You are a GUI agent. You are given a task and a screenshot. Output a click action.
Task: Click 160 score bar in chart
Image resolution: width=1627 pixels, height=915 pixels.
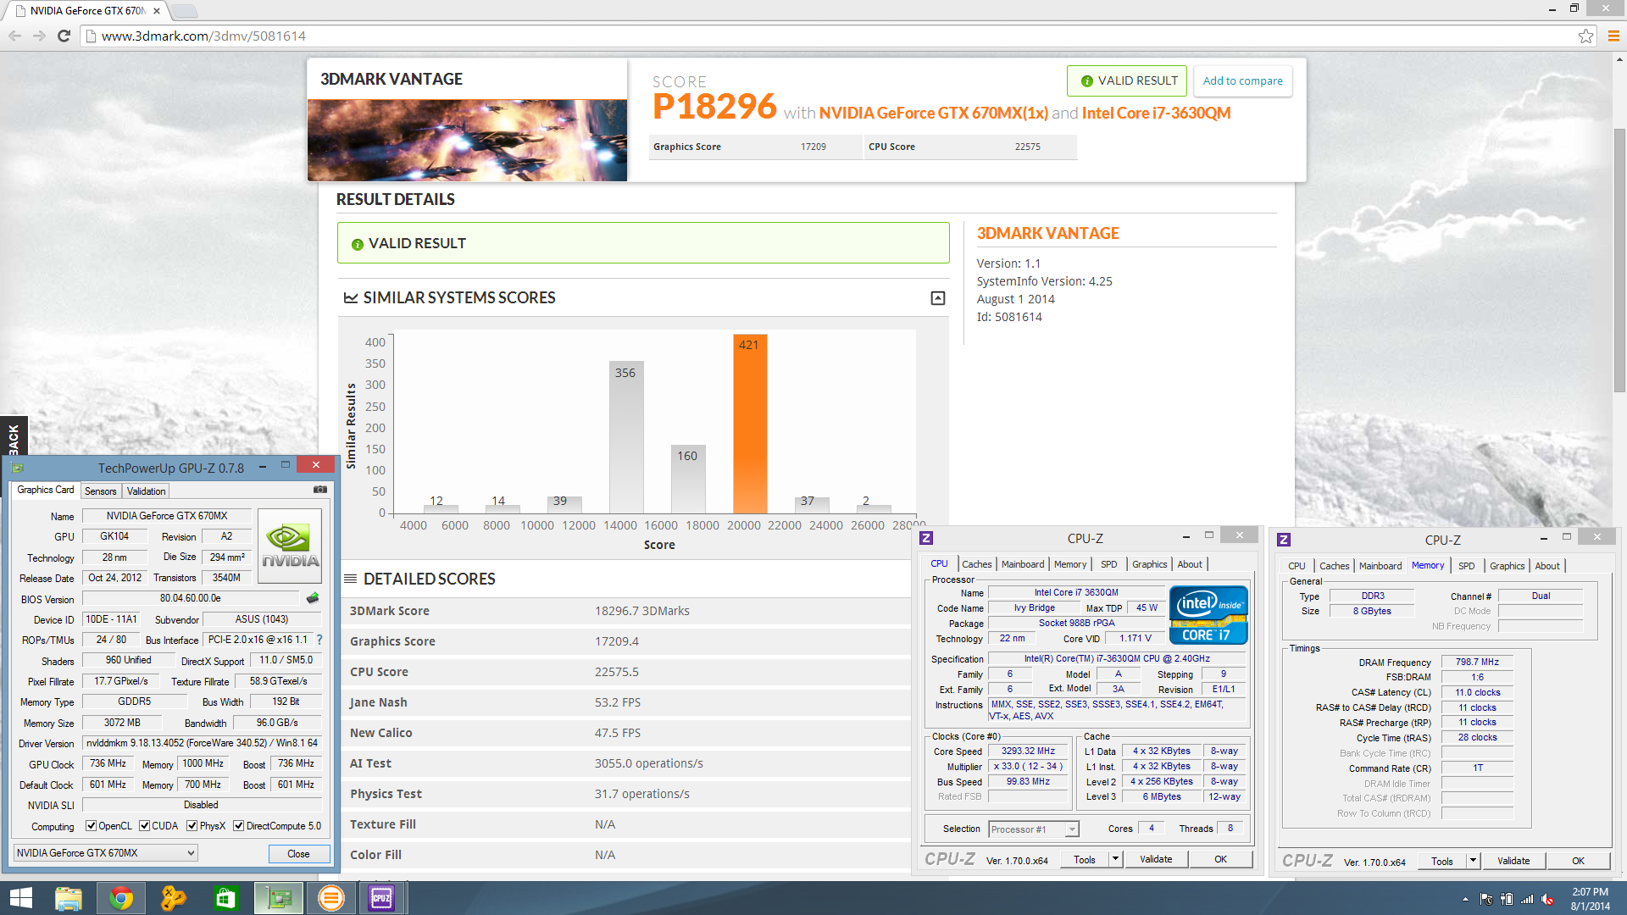coord(688,479)
